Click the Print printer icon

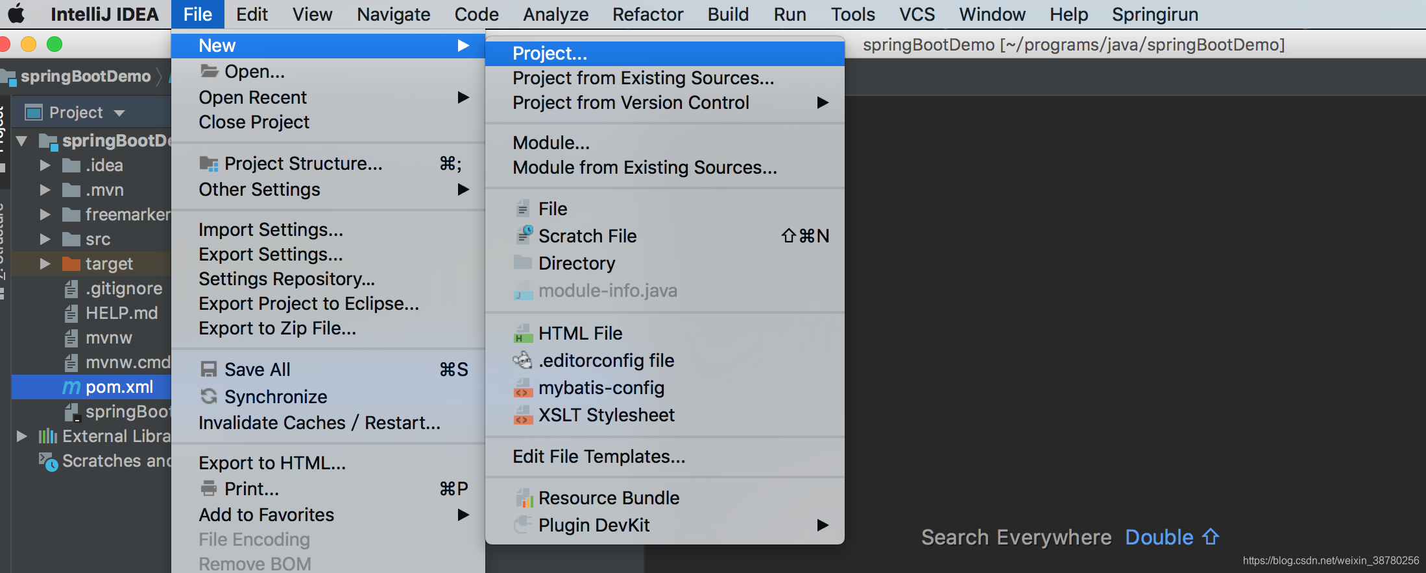coord(209,488)
